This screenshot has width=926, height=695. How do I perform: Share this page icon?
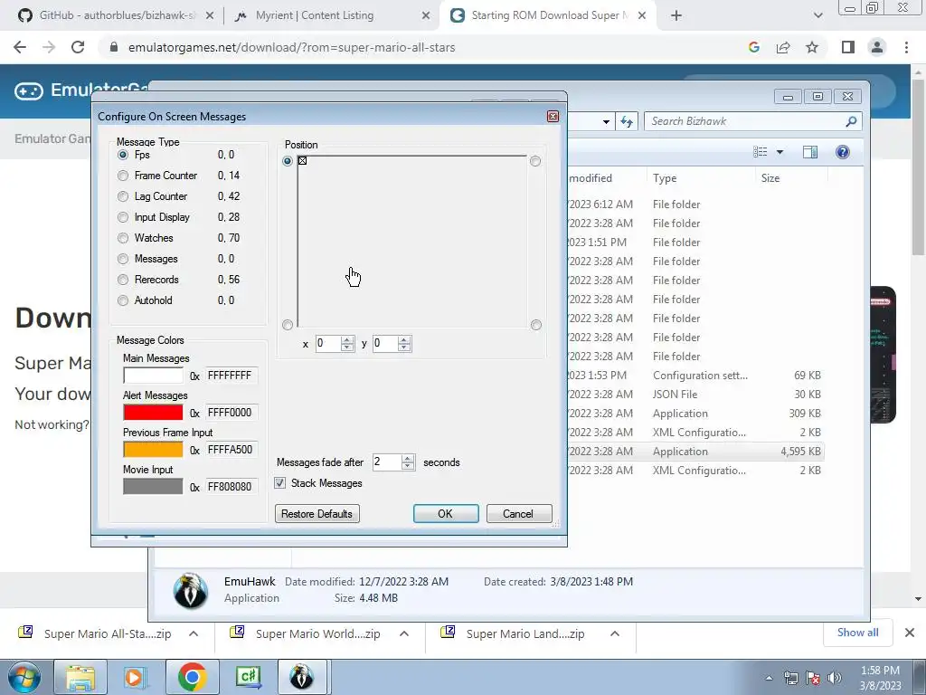783,47
